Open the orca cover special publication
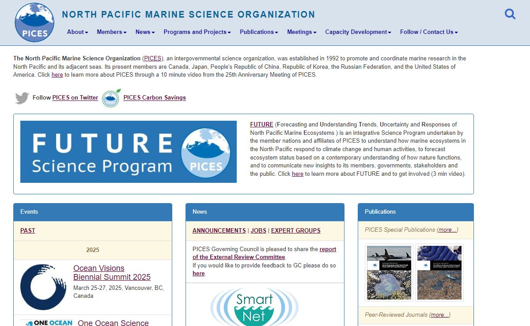The height and width of the screenshot is (326, 530). [x=389, y=273]
